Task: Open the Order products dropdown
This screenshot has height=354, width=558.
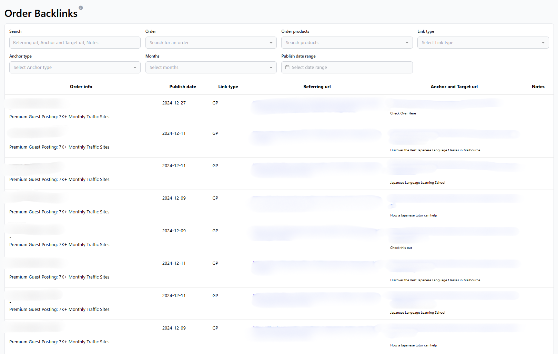Action: pos(346,43)
